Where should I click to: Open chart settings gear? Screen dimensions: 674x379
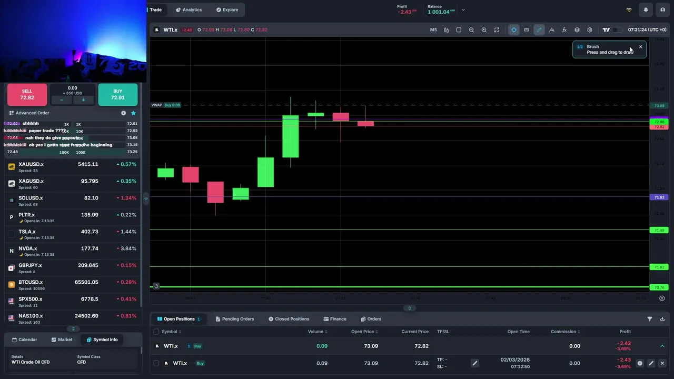pyautogui.click(x=590, y=30)
